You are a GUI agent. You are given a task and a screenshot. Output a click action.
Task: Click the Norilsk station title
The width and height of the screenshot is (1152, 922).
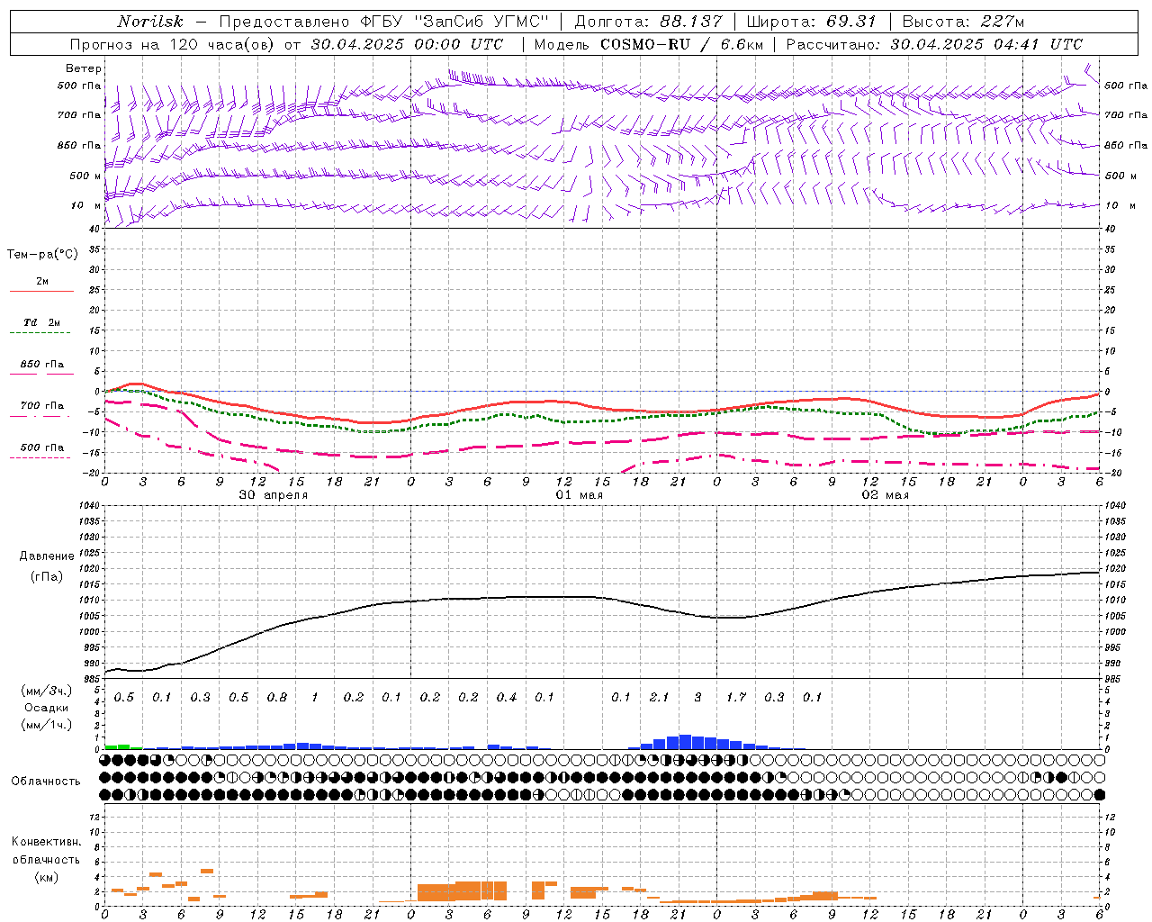[150, 22]
